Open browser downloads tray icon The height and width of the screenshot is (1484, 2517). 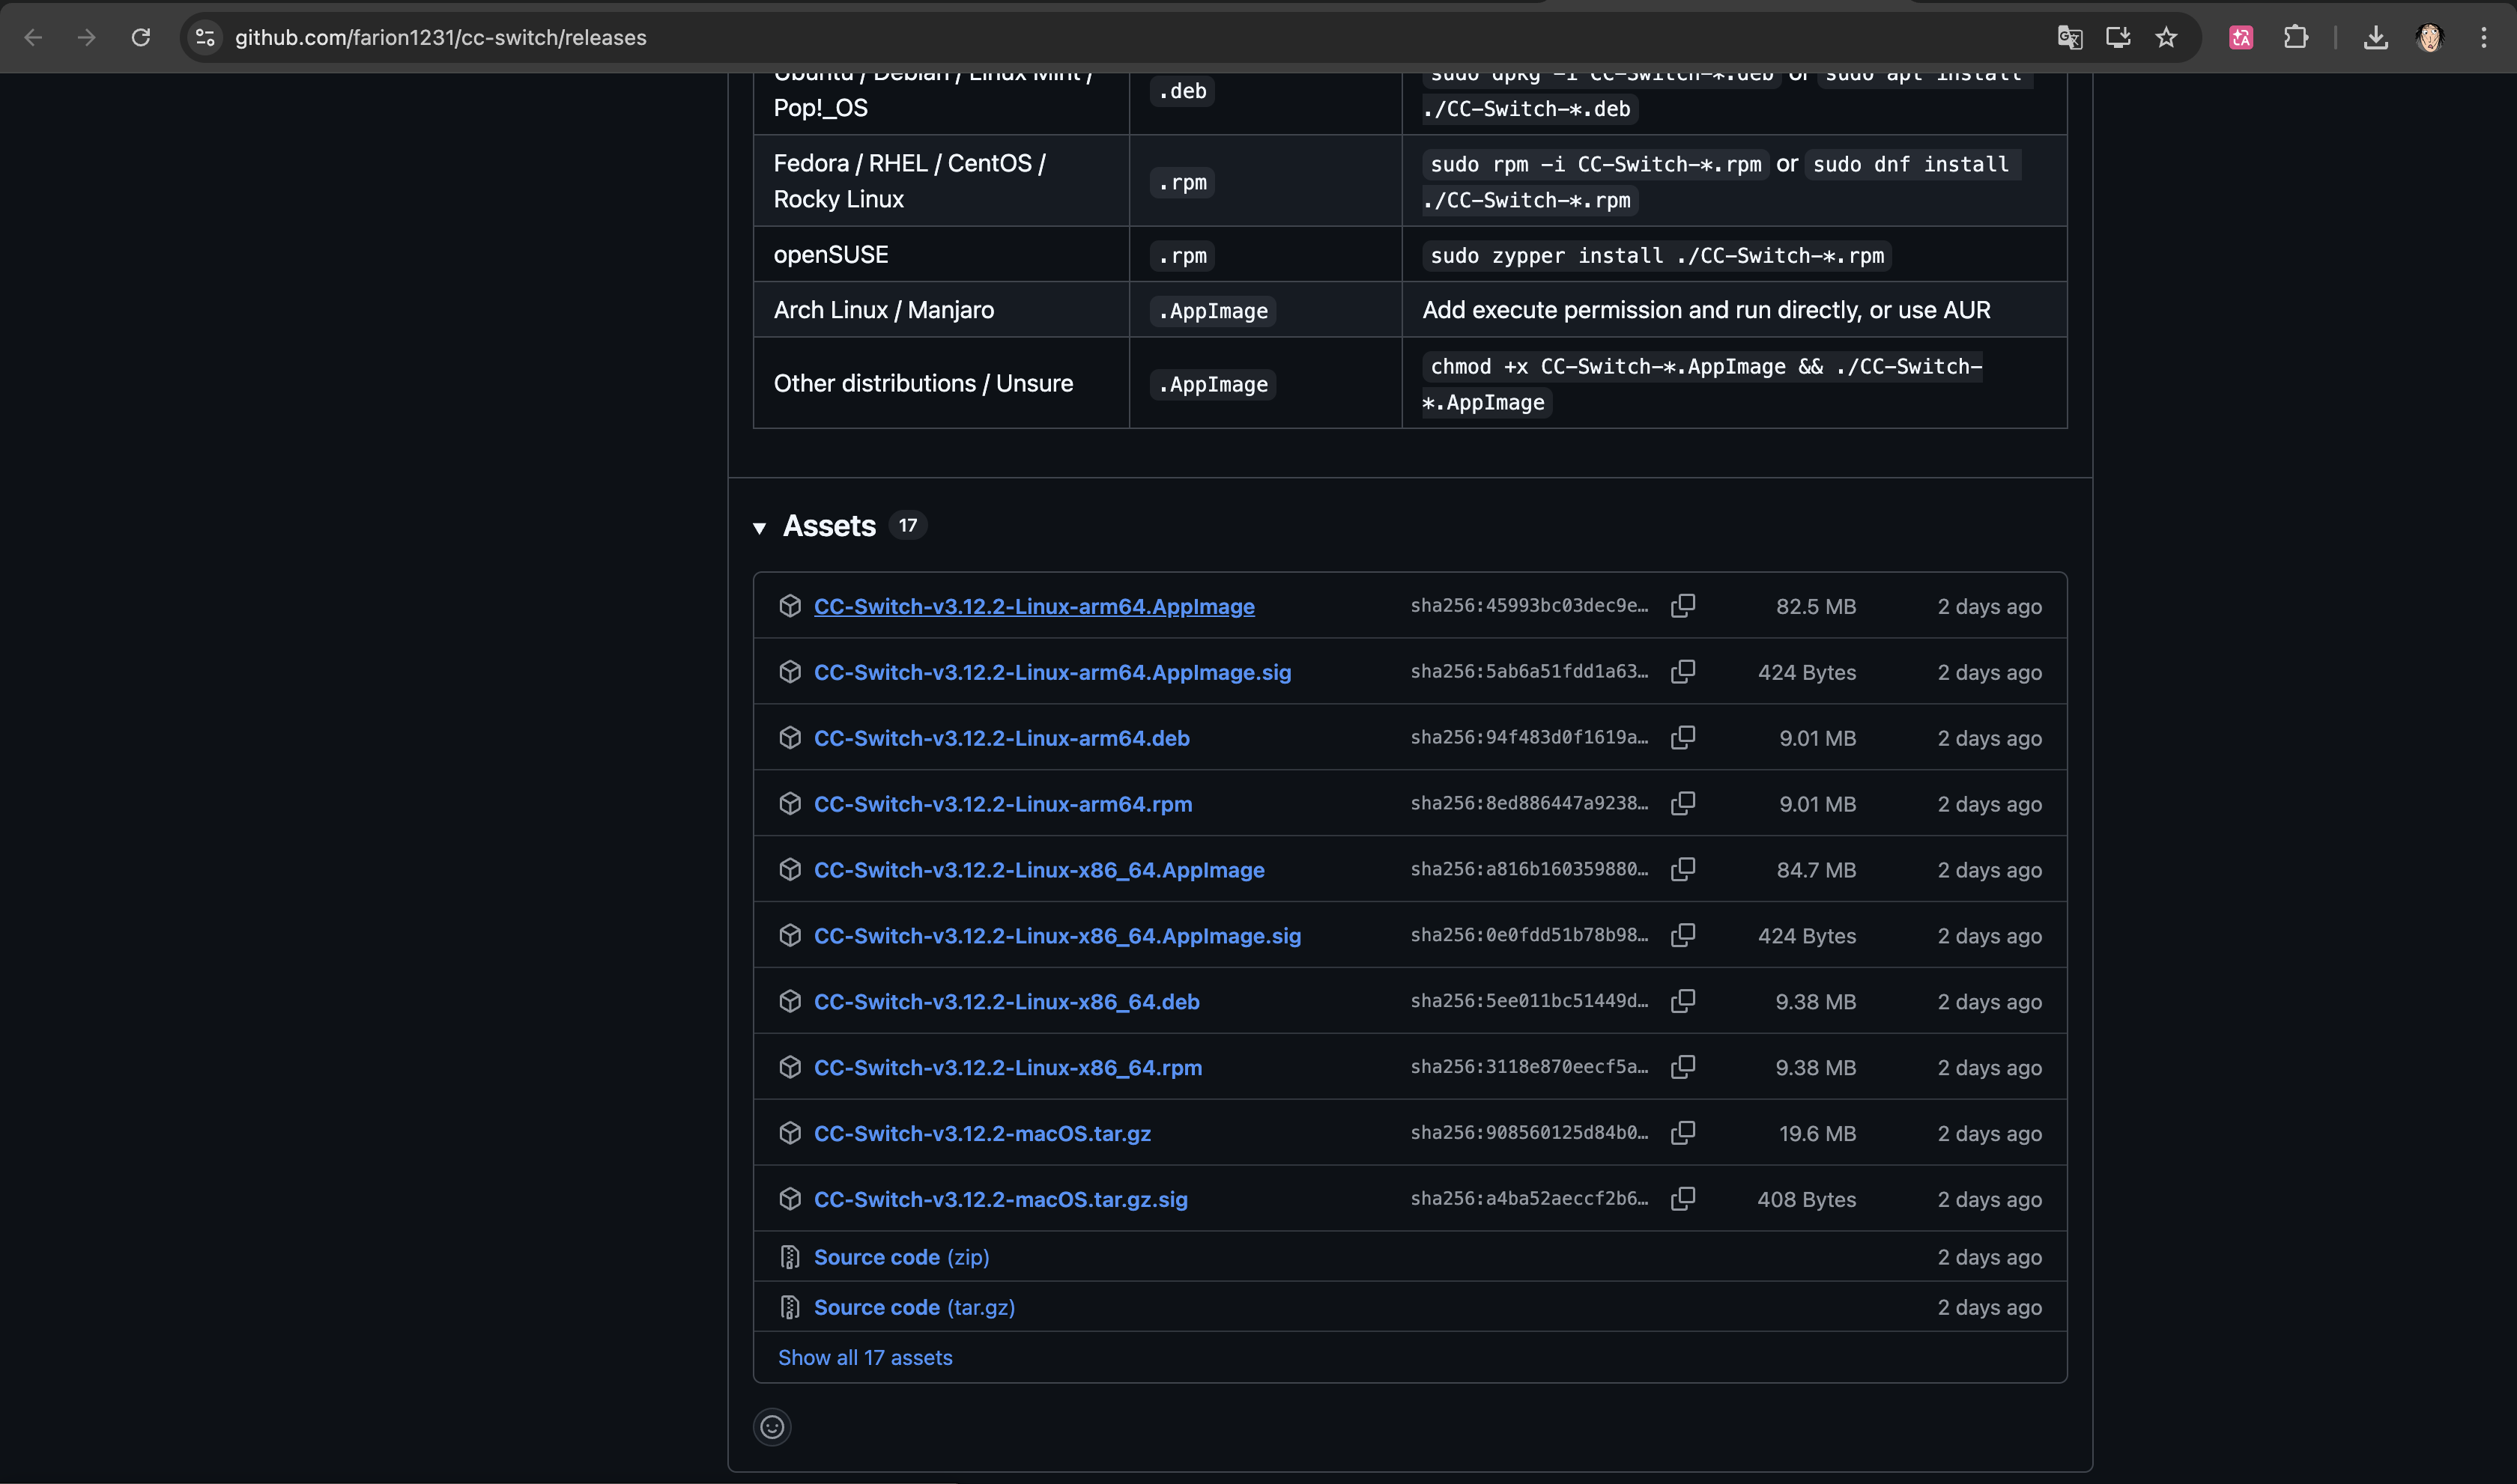click(2375, 38)
